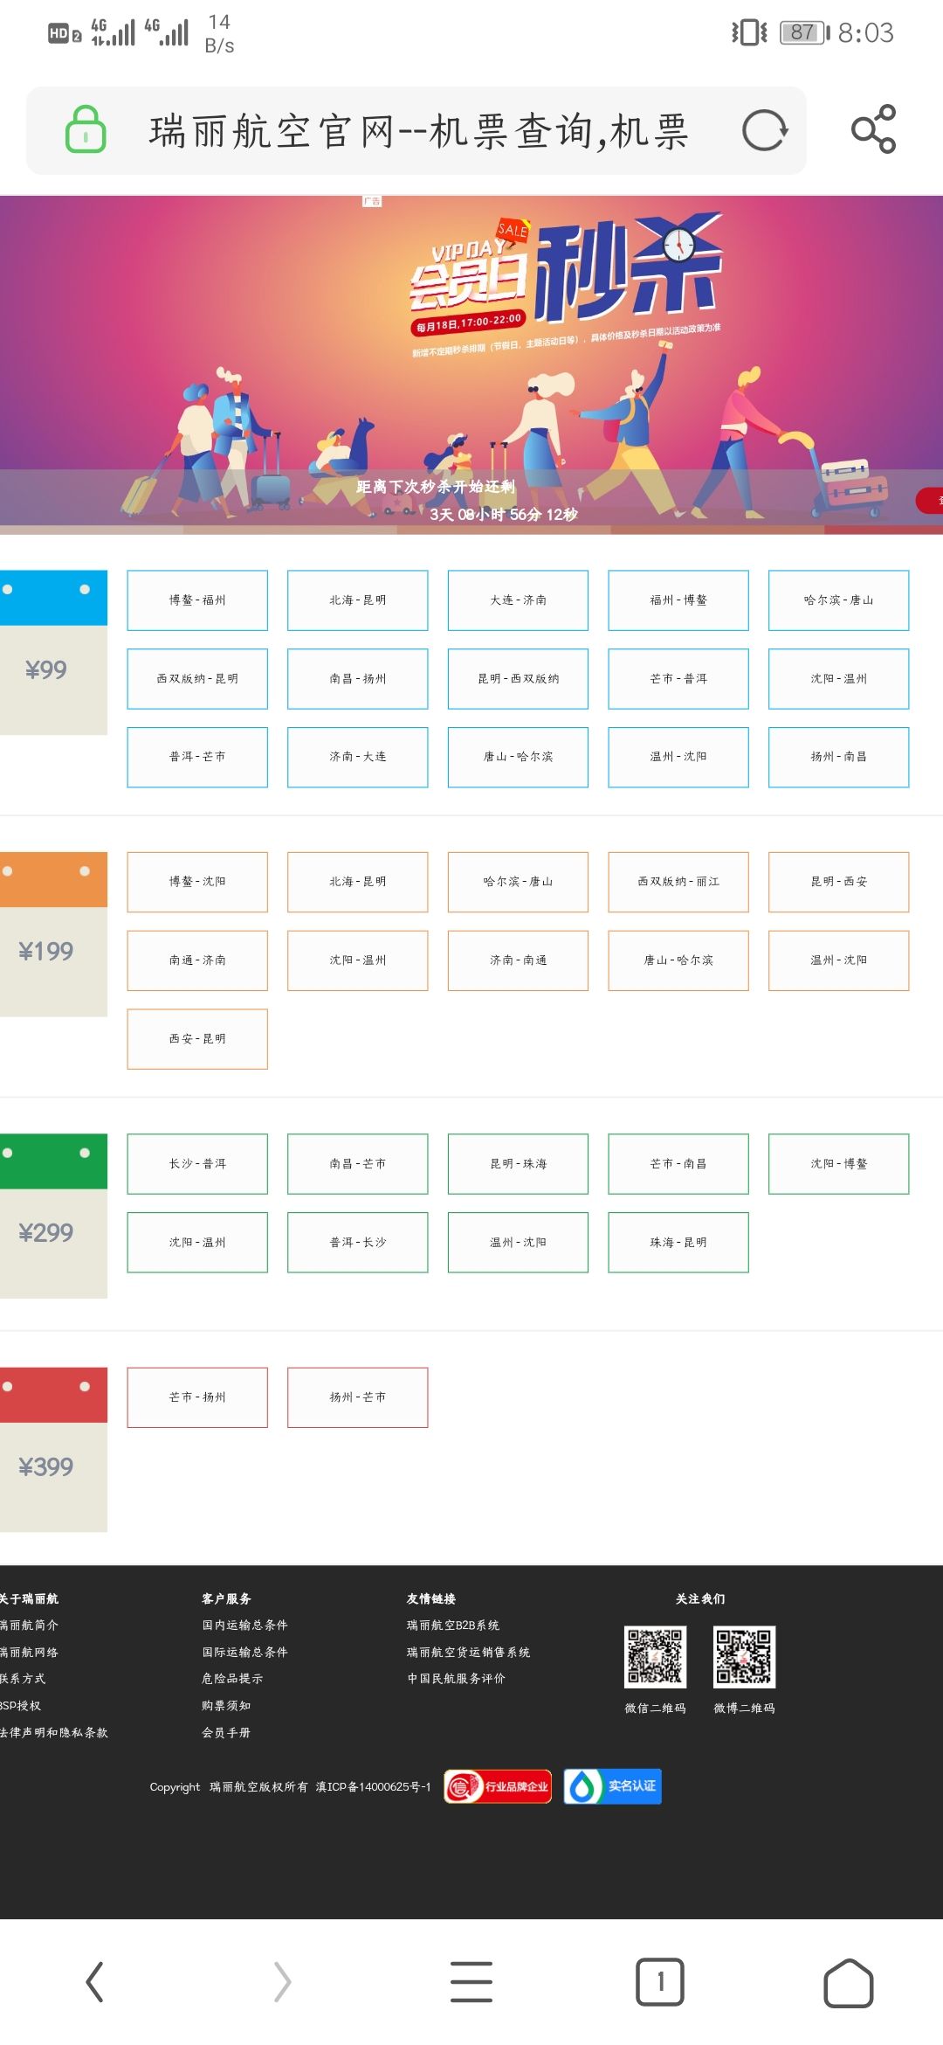The image size is (943, 2045).
Task: Choose 沈阳-温州 in the ¥99 group
Action: [839, 679]
